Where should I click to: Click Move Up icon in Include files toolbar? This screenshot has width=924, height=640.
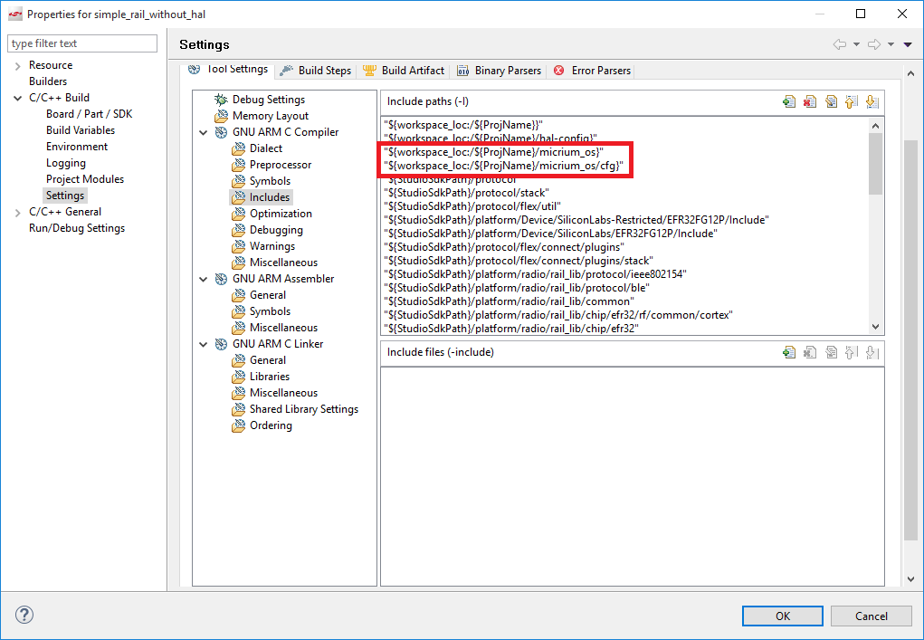851,352
